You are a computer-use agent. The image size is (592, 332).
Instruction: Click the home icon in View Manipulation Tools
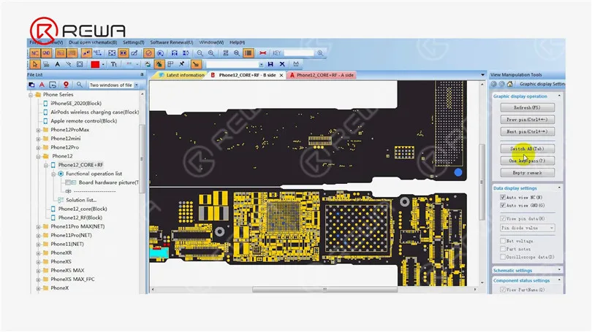point(509,84)
